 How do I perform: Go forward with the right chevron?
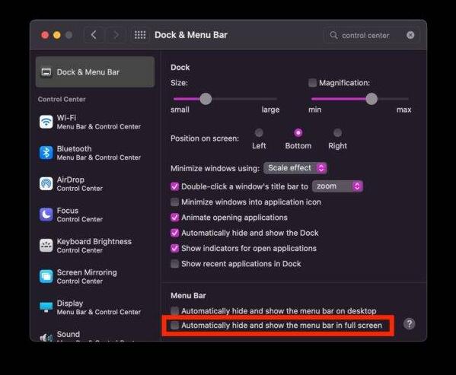(x=116, y=35)
